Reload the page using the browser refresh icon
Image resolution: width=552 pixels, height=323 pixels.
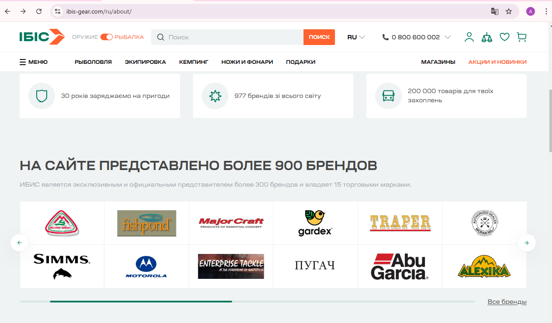(x=39, y=11)
